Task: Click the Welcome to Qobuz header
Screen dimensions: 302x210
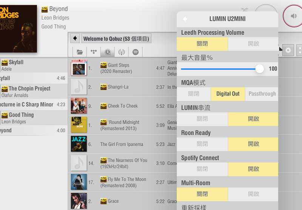Action: coord(116,39)
